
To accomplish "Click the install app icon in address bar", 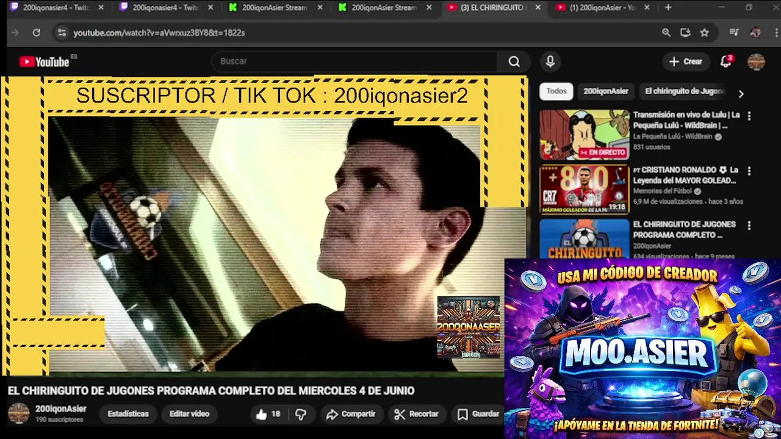I will click(685, 33).
